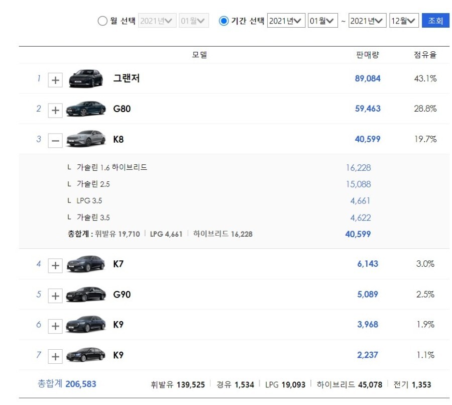Click the blue 조회 search button

tap(435, 21)
